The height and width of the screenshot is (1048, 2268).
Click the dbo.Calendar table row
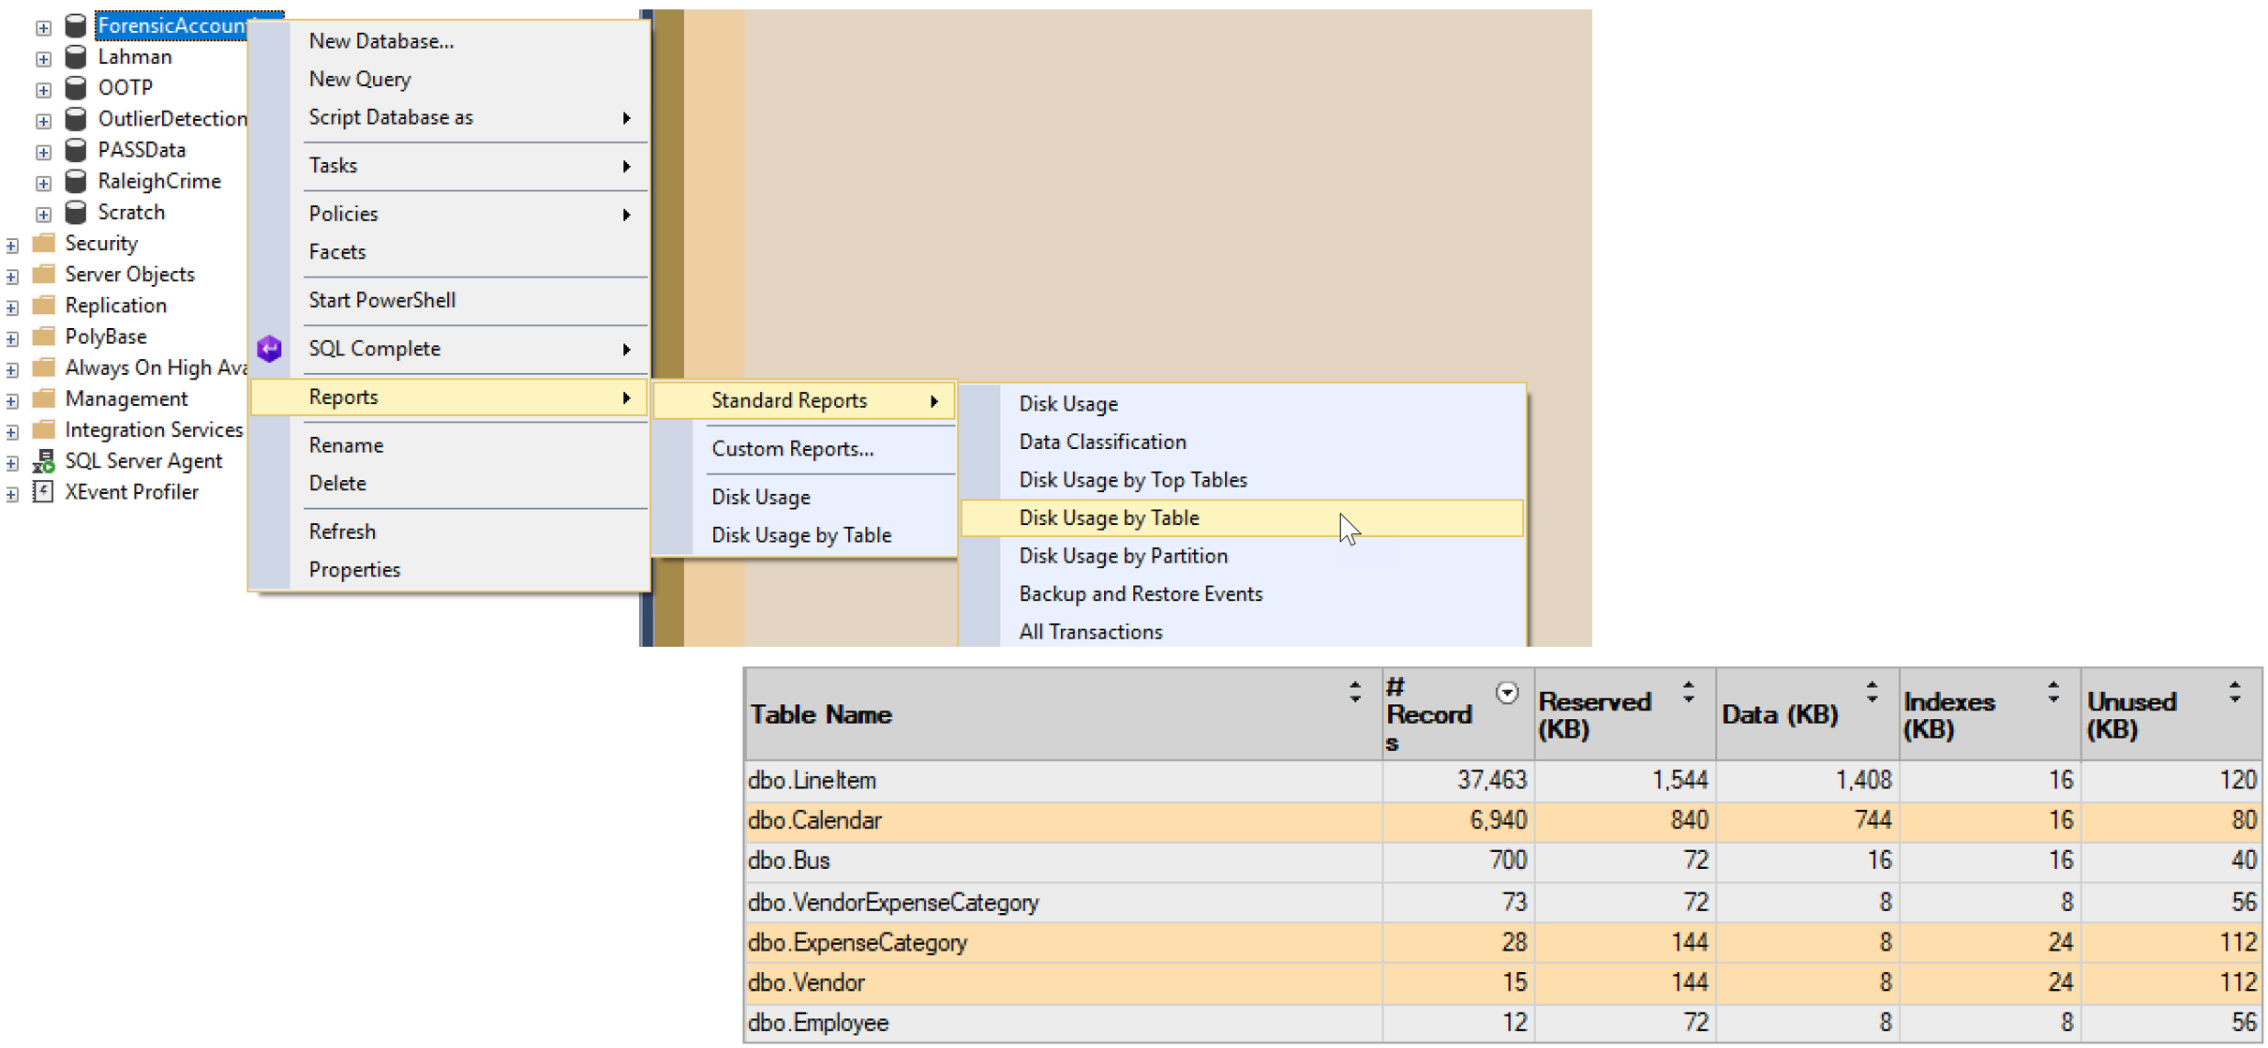pyautogui.click(x=814, y=821)
